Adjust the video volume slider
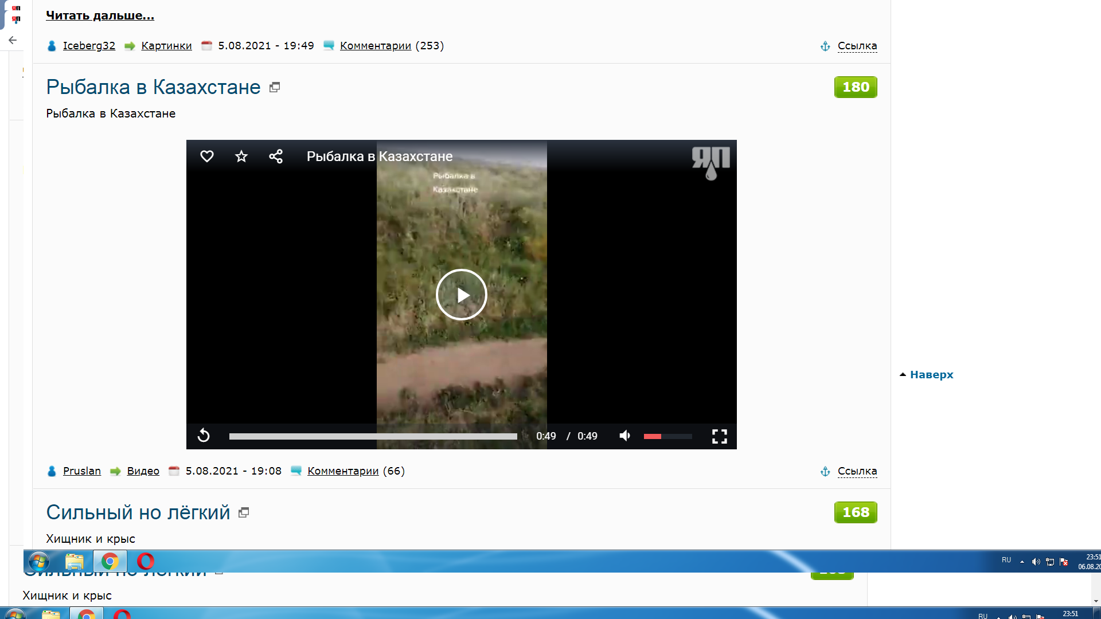The height and width of the screenshot is (619, 1101). [x=667, y=436]
